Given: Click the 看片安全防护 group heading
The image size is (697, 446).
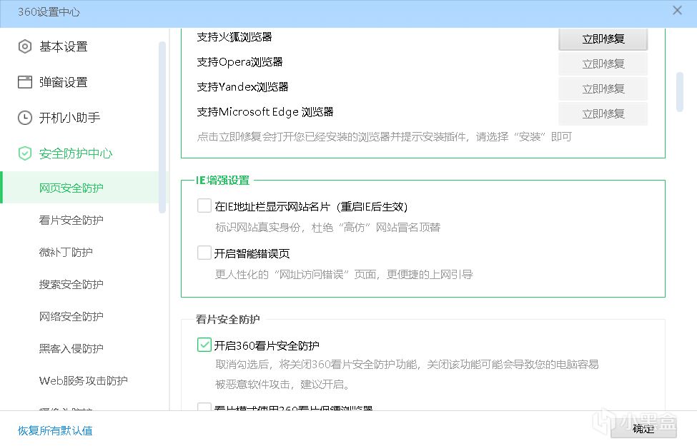Looking at the screenshot, I should (x=227, y=320).
